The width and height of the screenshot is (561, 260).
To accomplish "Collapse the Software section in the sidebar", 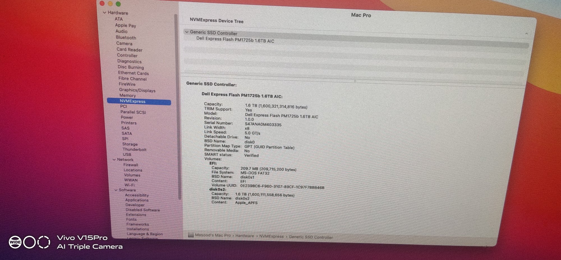I will point(116,190).
